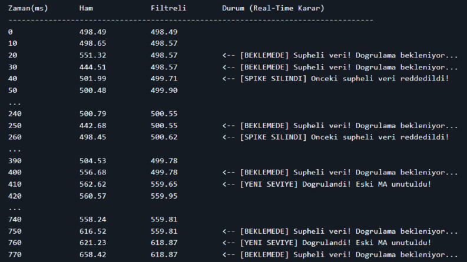Click the 'Filtreli' column header

[168, 8]
